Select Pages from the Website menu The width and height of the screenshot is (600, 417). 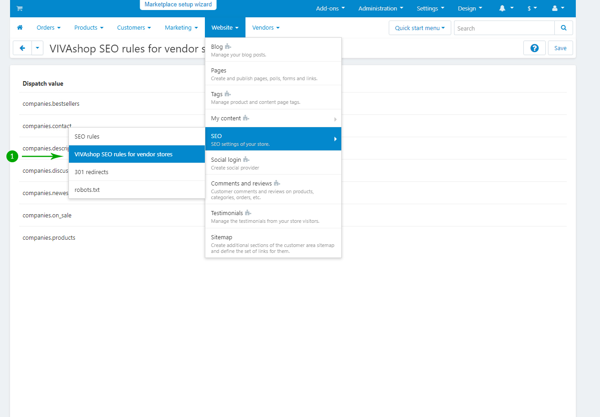273,74
